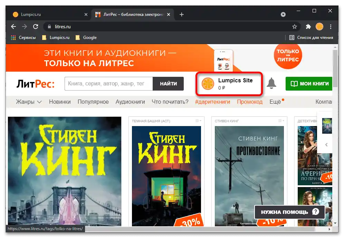Reload the litres.ru page

[x=36, y=27]
